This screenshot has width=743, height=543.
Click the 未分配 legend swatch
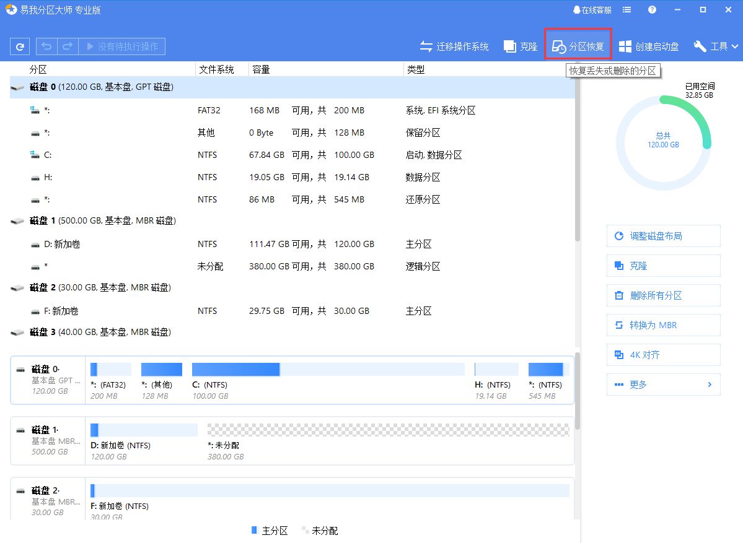(305, 530)
